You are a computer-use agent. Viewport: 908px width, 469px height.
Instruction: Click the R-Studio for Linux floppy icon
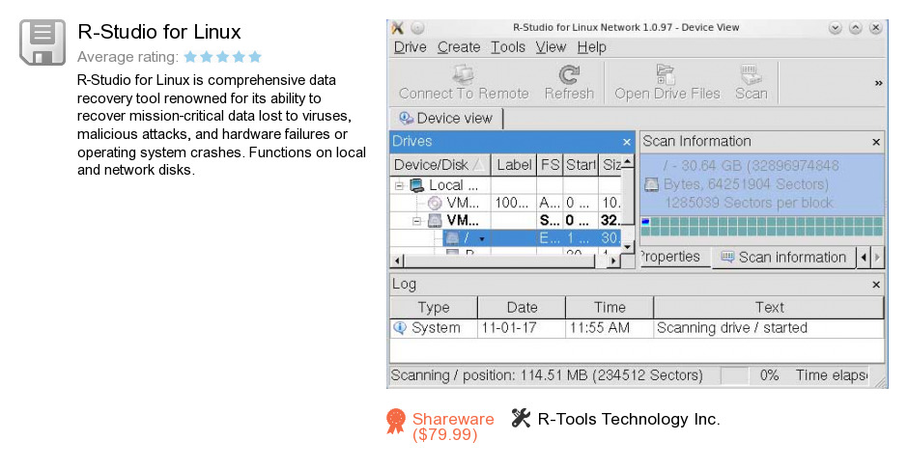43,42
